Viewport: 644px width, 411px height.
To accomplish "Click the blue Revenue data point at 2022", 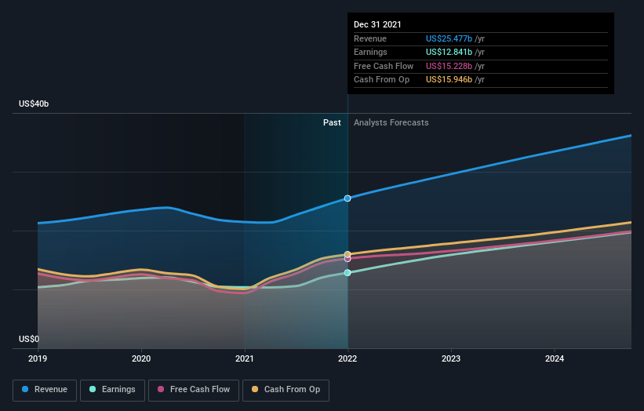I will (347, 198).
